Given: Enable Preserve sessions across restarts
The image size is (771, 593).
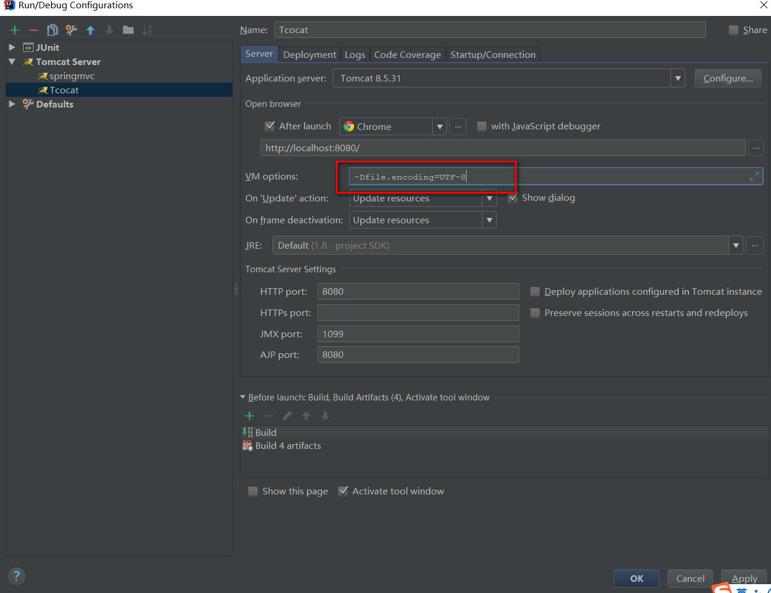Looking at the screenshot, I should coord(535,312).
